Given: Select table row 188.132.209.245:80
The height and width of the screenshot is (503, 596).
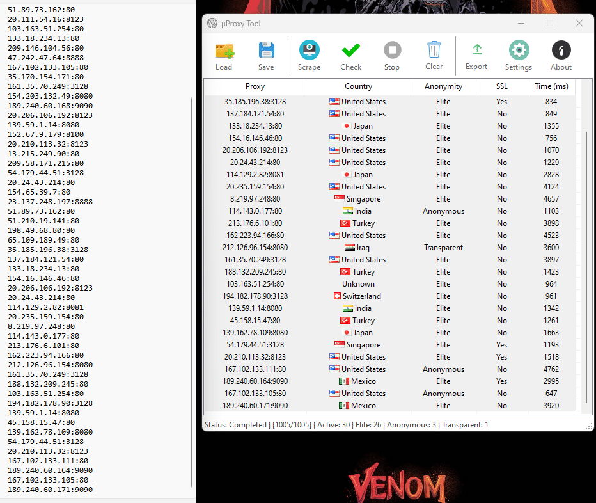Looking at the screenshot, I should coord(390,272).
